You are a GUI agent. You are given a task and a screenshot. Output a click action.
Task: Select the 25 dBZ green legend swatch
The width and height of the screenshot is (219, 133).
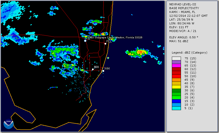coord(176,94)
